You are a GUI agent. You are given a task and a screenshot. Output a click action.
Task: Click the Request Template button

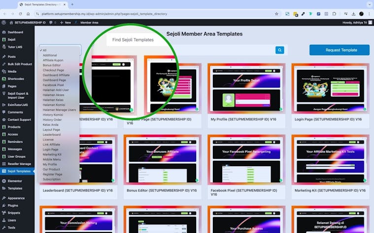[x=339, y=50]
